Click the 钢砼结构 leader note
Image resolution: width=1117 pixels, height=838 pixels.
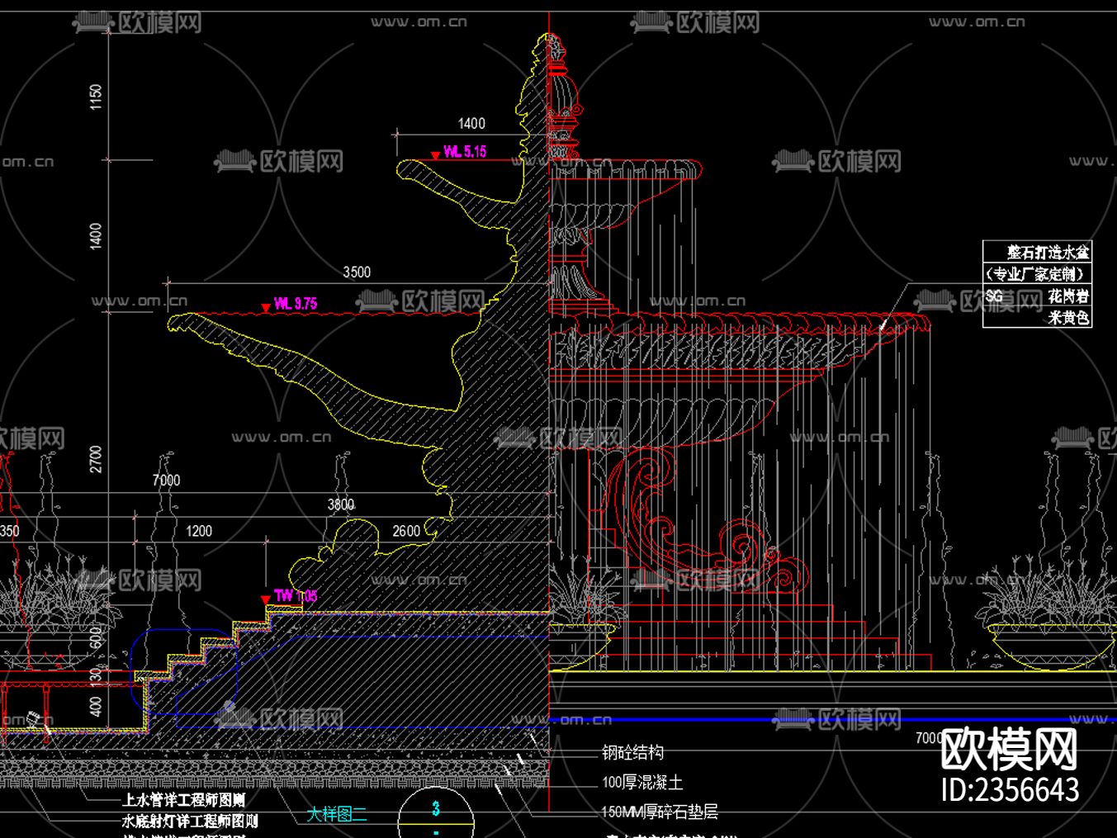633,752
